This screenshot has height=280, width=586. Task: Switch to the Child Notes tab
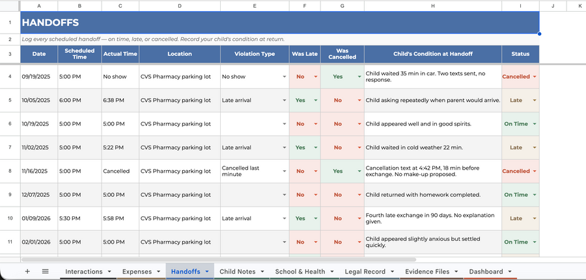click(x=238, y=272)
